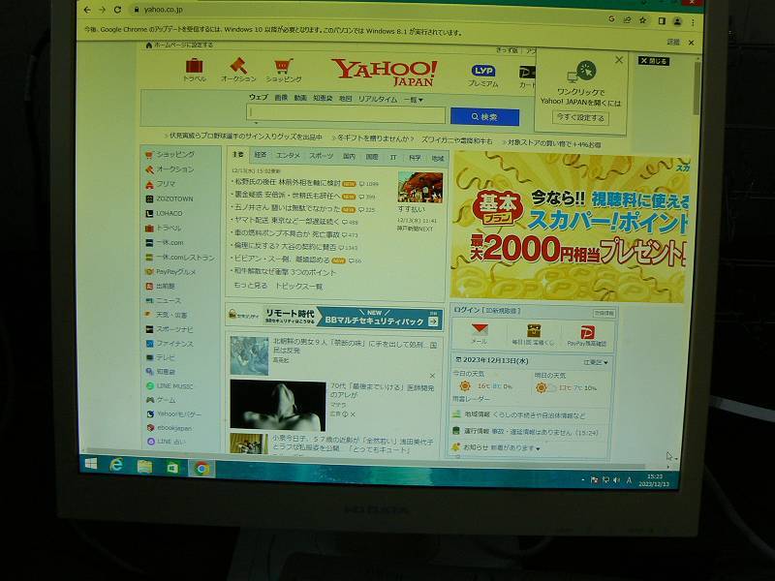Open the メール envelope icon
775x581 pixels.
coord(479,334)
